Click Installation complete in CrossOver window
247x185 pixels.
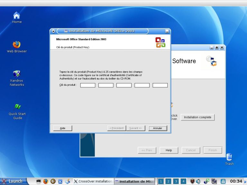(x=197, y=117)
